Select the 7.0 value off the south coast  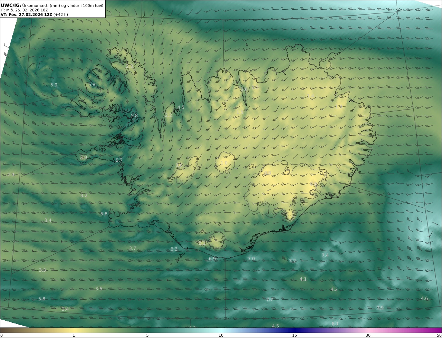251,259
